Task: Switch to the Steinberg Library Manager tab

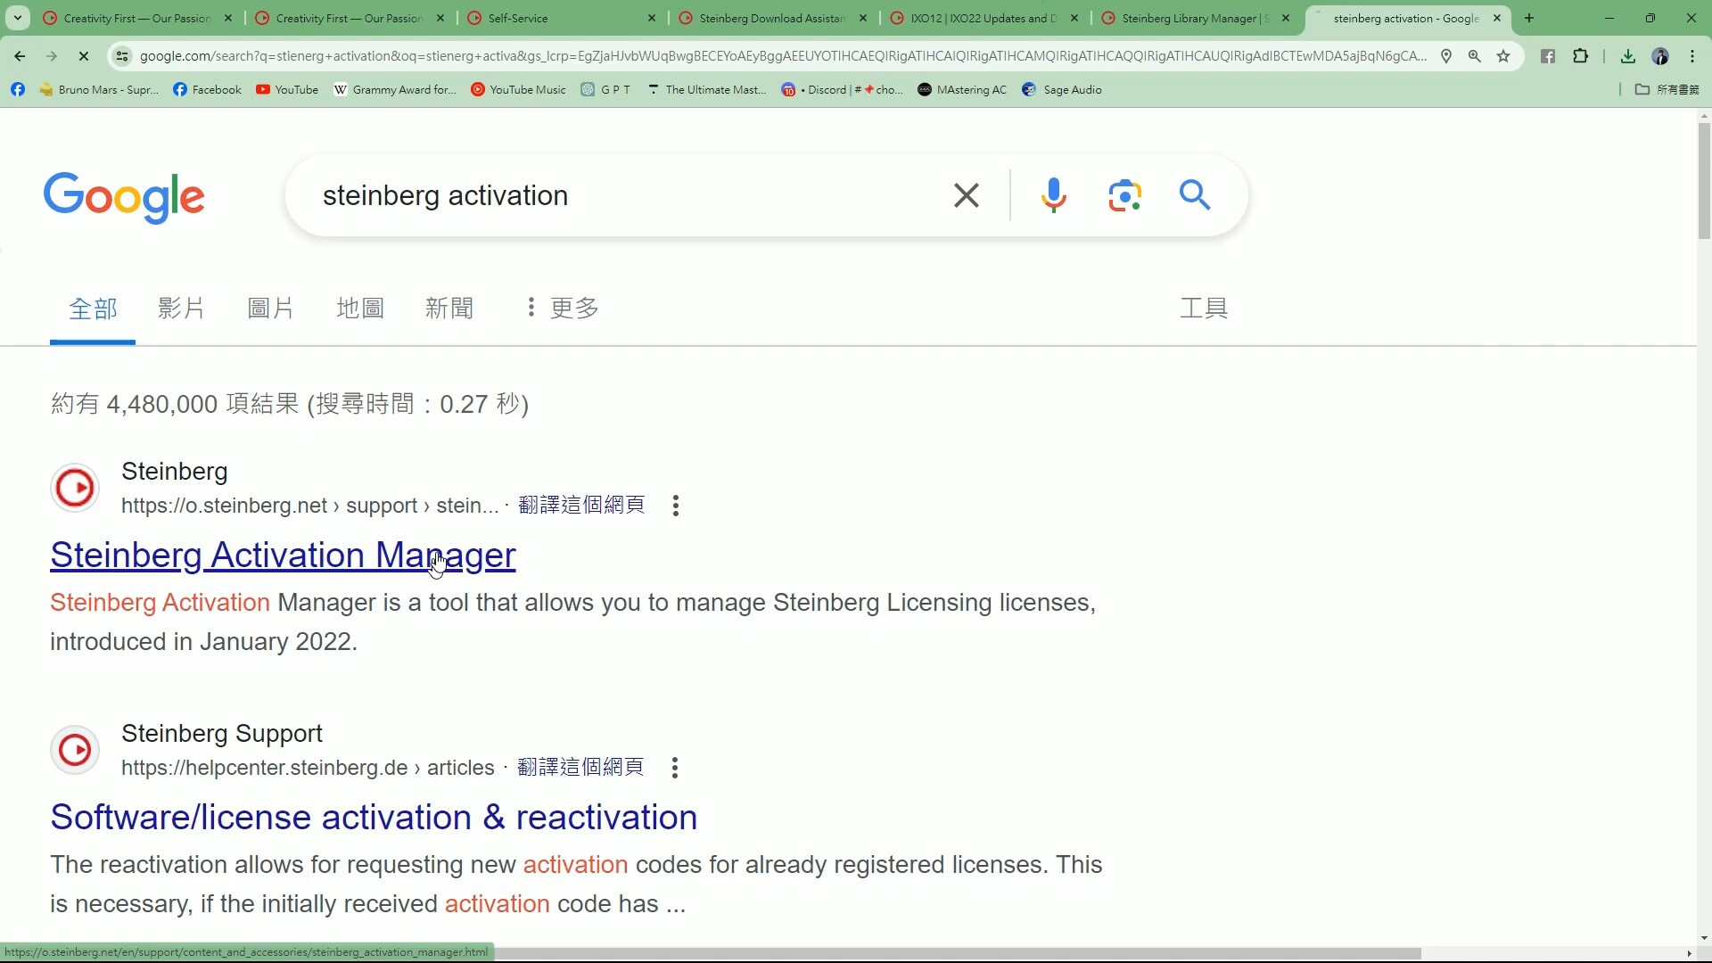Action: (x=1189, y=18)
